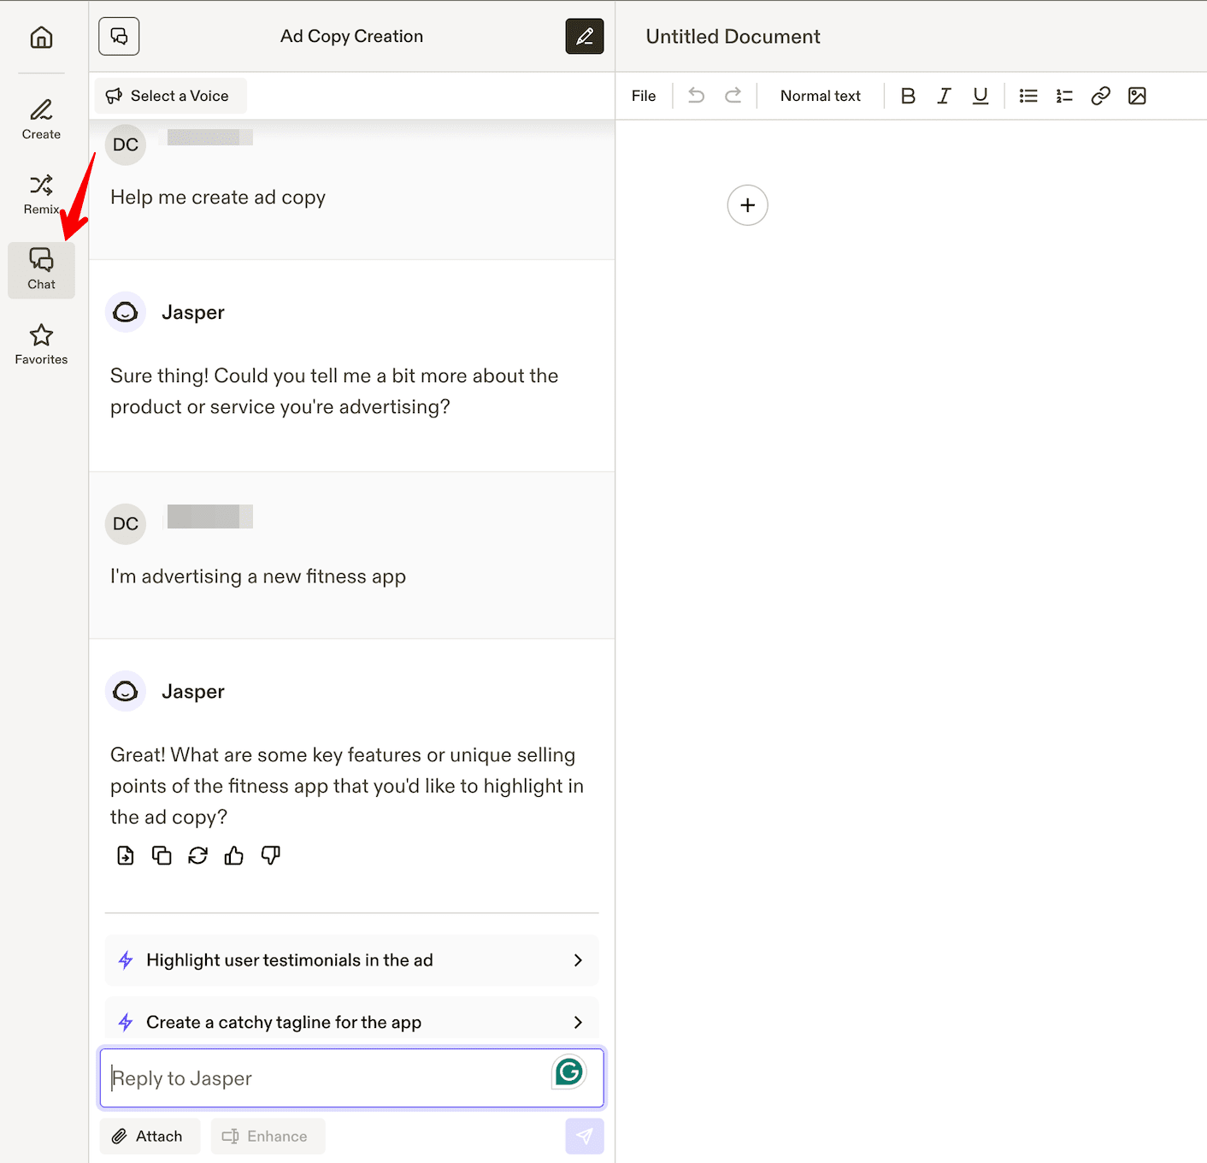This screenshot has height=1163, width=1207.
Task: Insert a numbered list
Action: pos(1064,96)
